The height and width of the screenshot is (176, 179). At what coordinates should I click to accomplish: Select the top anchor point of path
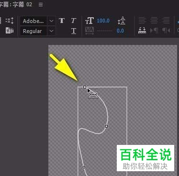[x=85, y=87]
